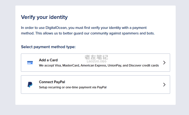The height and width of the screenshot is (115, 189).
Task: Click the accepted credit cards description text
Action: pos(99,65)
